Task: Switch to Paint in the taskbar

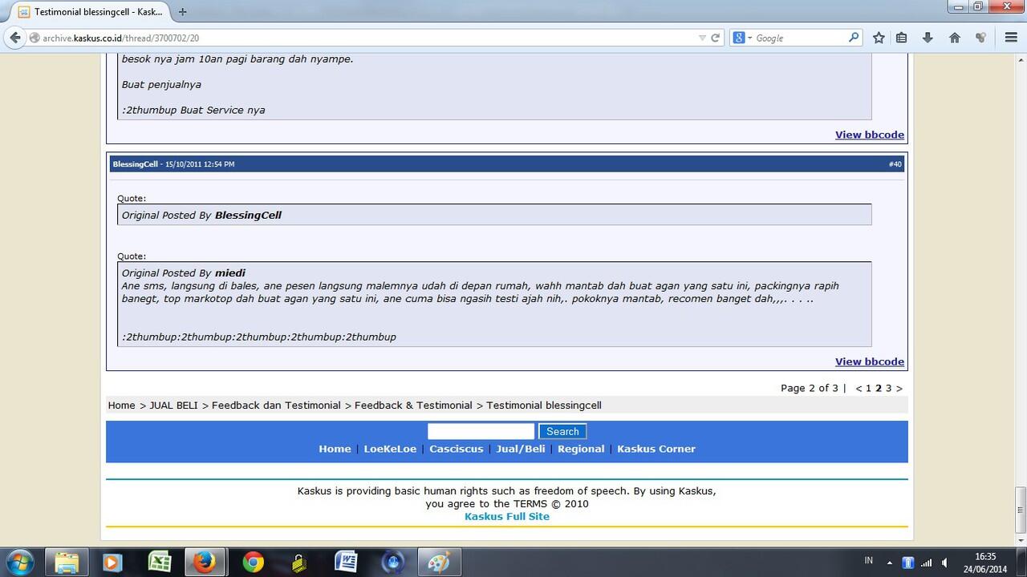Action: (x=439, y=563)
